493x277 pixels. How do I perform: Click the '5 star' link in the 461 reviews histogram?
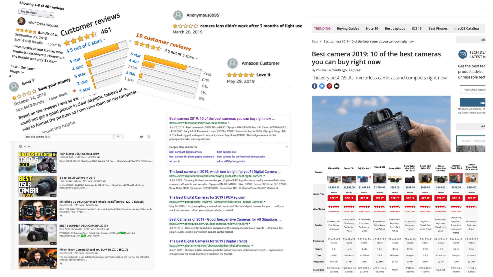pos(75,60)
